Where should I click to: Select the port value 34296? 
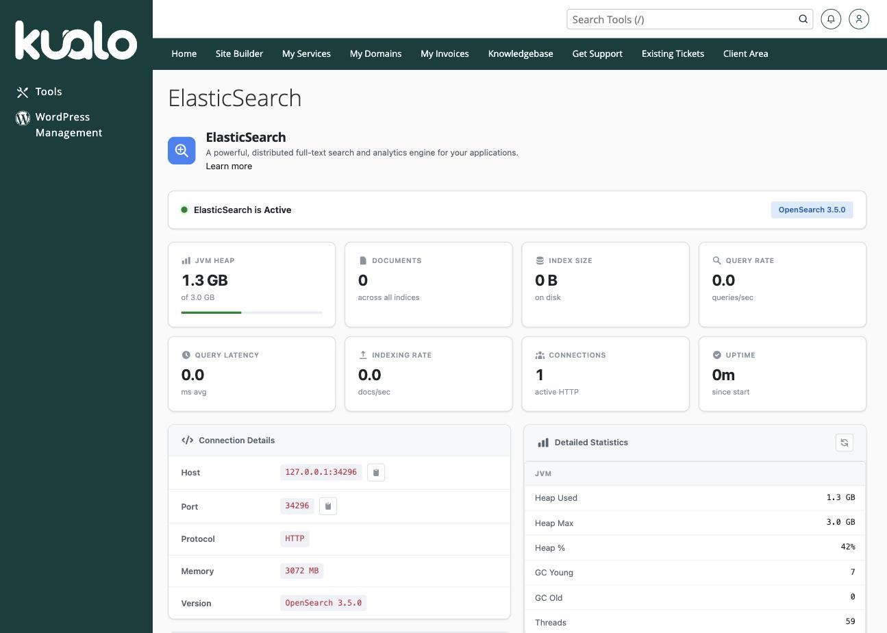coord(297,506)
